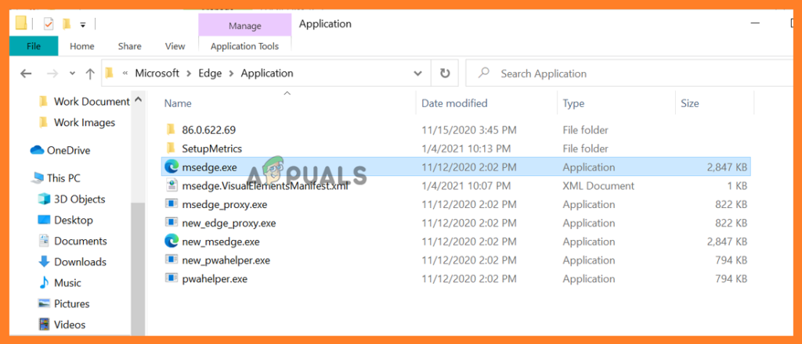Switch to the Home ribbon tab
The width and height of the screenshot is (802, 344).
tap(81, 46)
